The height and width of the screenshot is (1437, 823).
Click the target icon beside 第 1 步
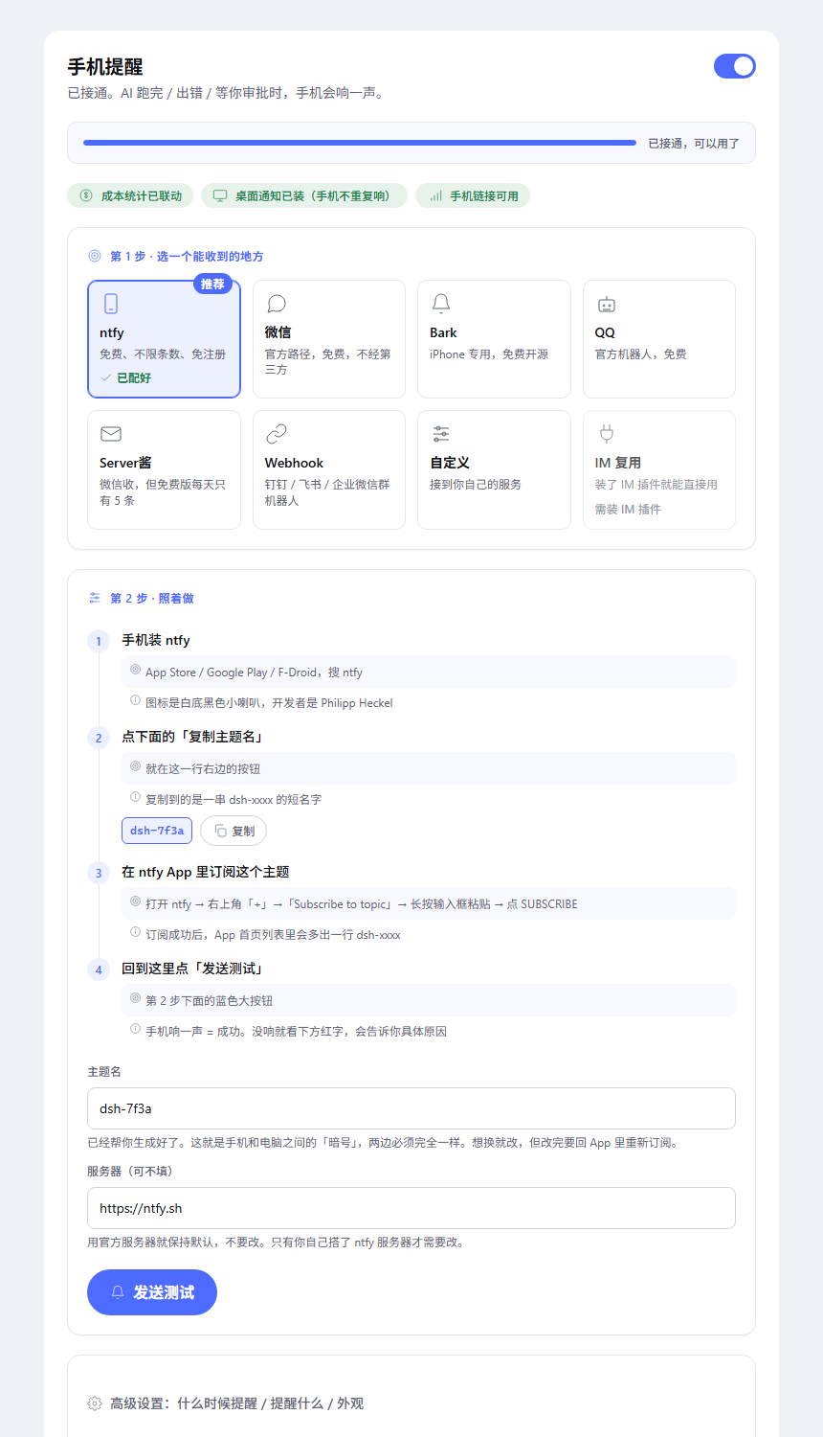pos(95,256)
